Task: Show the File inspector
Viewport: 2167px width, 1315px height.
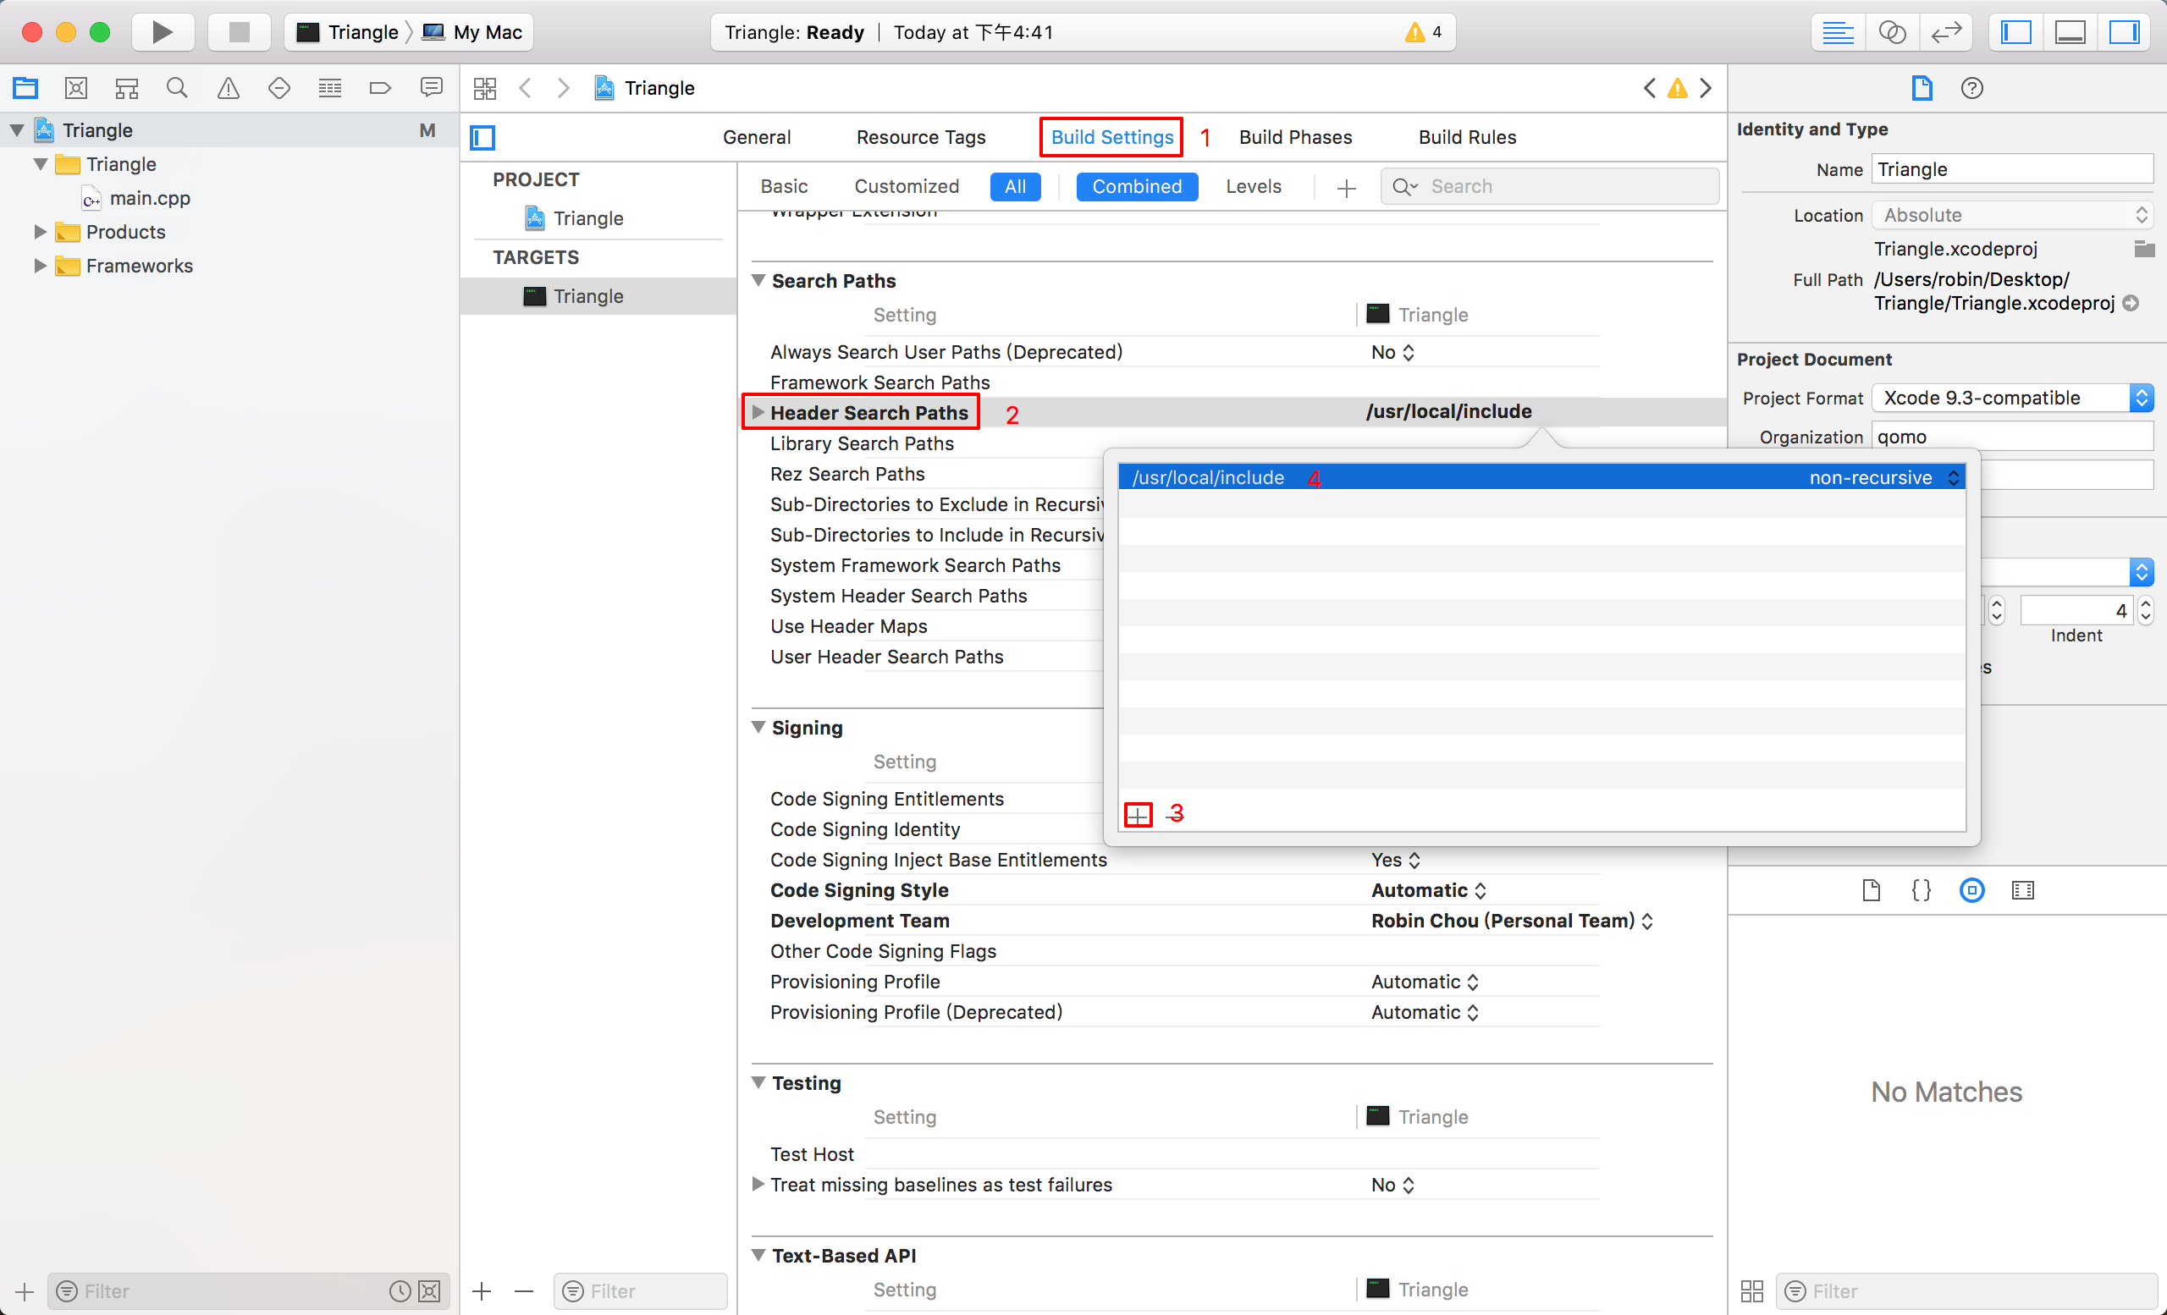Action: click(x=1922, y=88)
